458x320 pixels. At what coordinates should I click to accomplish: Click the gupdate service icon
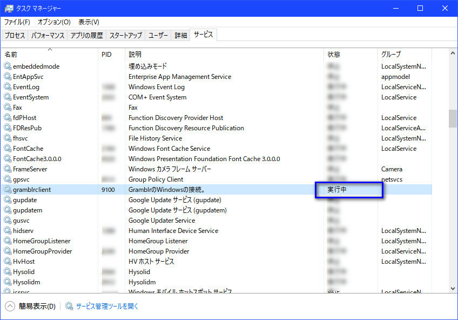8,200
